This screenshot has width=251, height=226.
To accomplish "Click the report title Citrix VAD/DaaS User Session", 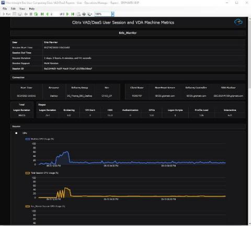I will coord(123,22).
